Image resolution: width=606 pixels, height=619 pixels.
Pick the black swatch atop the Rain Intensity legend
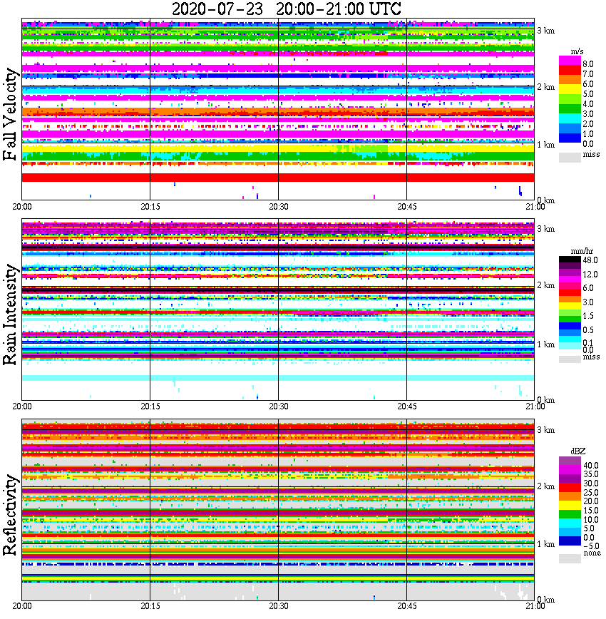click(x=570, y=260)
